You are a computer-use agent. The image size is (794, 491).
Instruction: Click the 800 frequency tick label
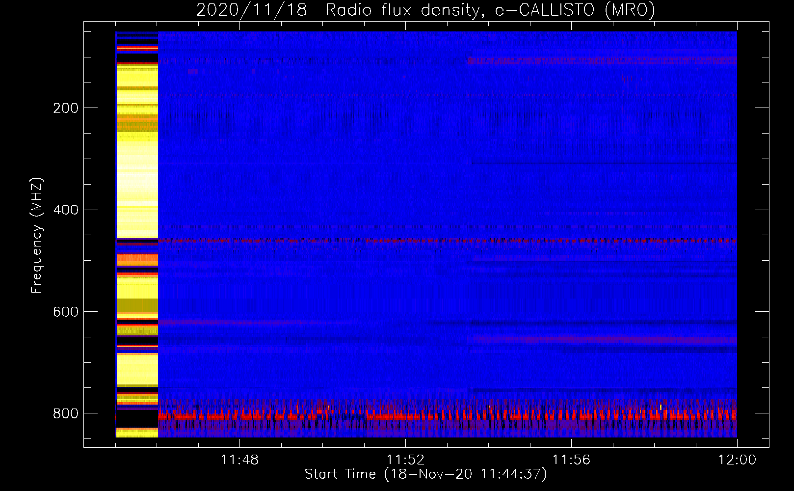pyautogui.click(x=66, y=413)
